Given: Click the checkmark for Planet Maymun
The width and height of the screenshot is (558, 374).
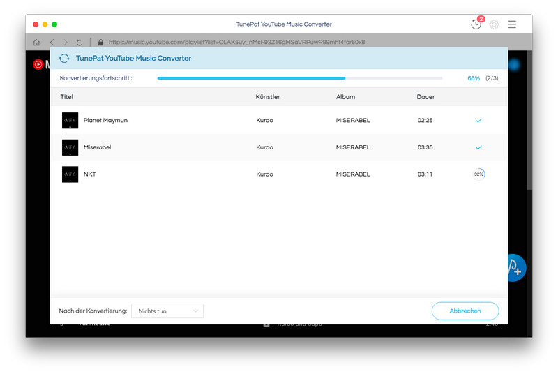Looking at the screenshot, I should pos(478,120).
